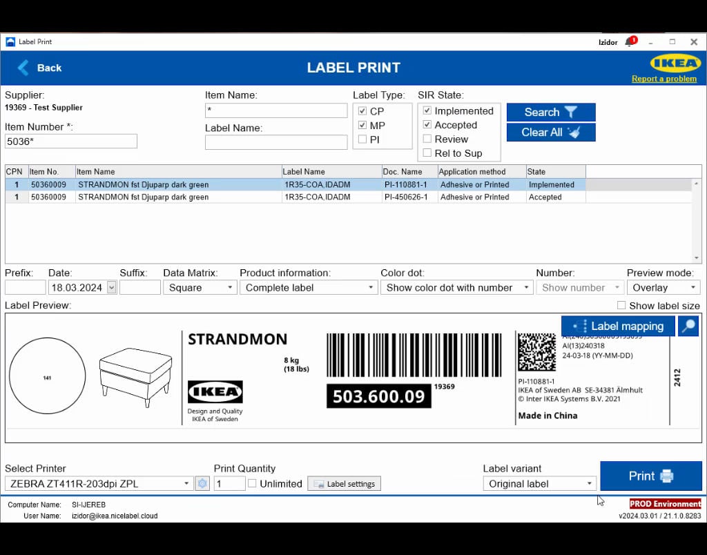Enable Show label size checkbox
The height and width of the screenshot is (555, 707).
coord(621,305)
